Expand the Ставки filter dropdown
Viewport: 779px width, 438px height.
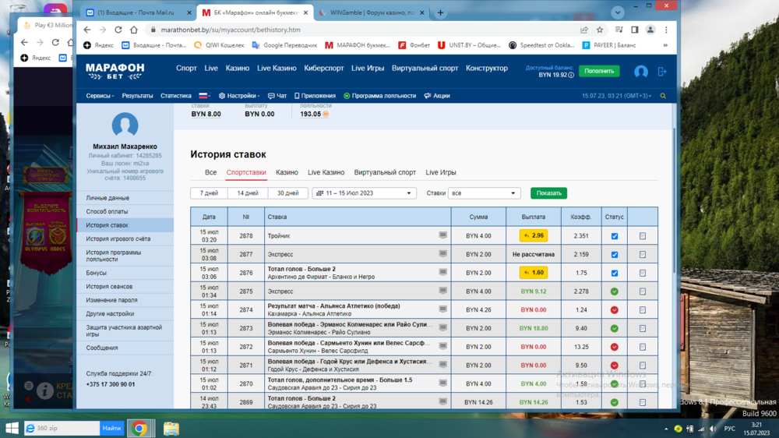(483, 193)
